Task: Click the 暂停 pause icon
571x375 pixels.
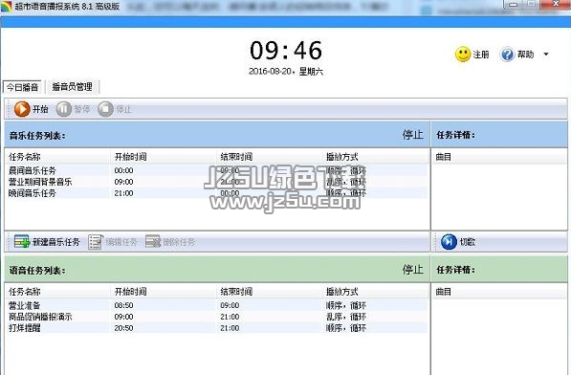Action: pyautogui.click(x=64, y=109)
